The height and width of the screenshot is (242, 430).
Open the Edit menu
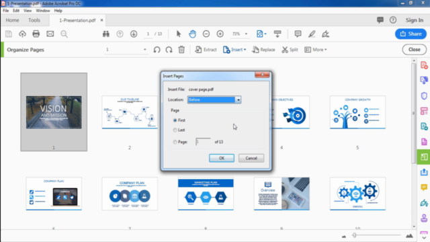coord(16,11)
